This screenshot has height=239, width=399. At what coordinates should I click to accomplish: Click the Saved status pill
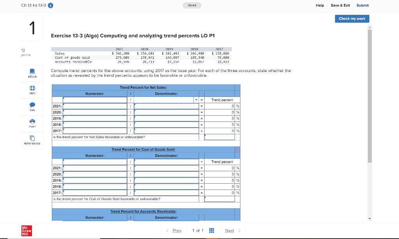[x=192, y=5]
